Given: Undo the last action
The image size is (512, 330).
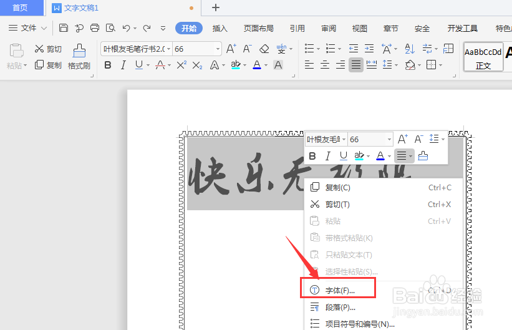Looking at the screenshot, I should [126, 28].
